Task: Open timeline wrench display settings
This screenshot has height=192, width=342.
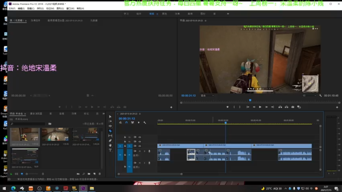Action: (x=144, y=122)
